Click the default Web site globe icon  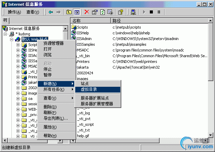(18, 39)
